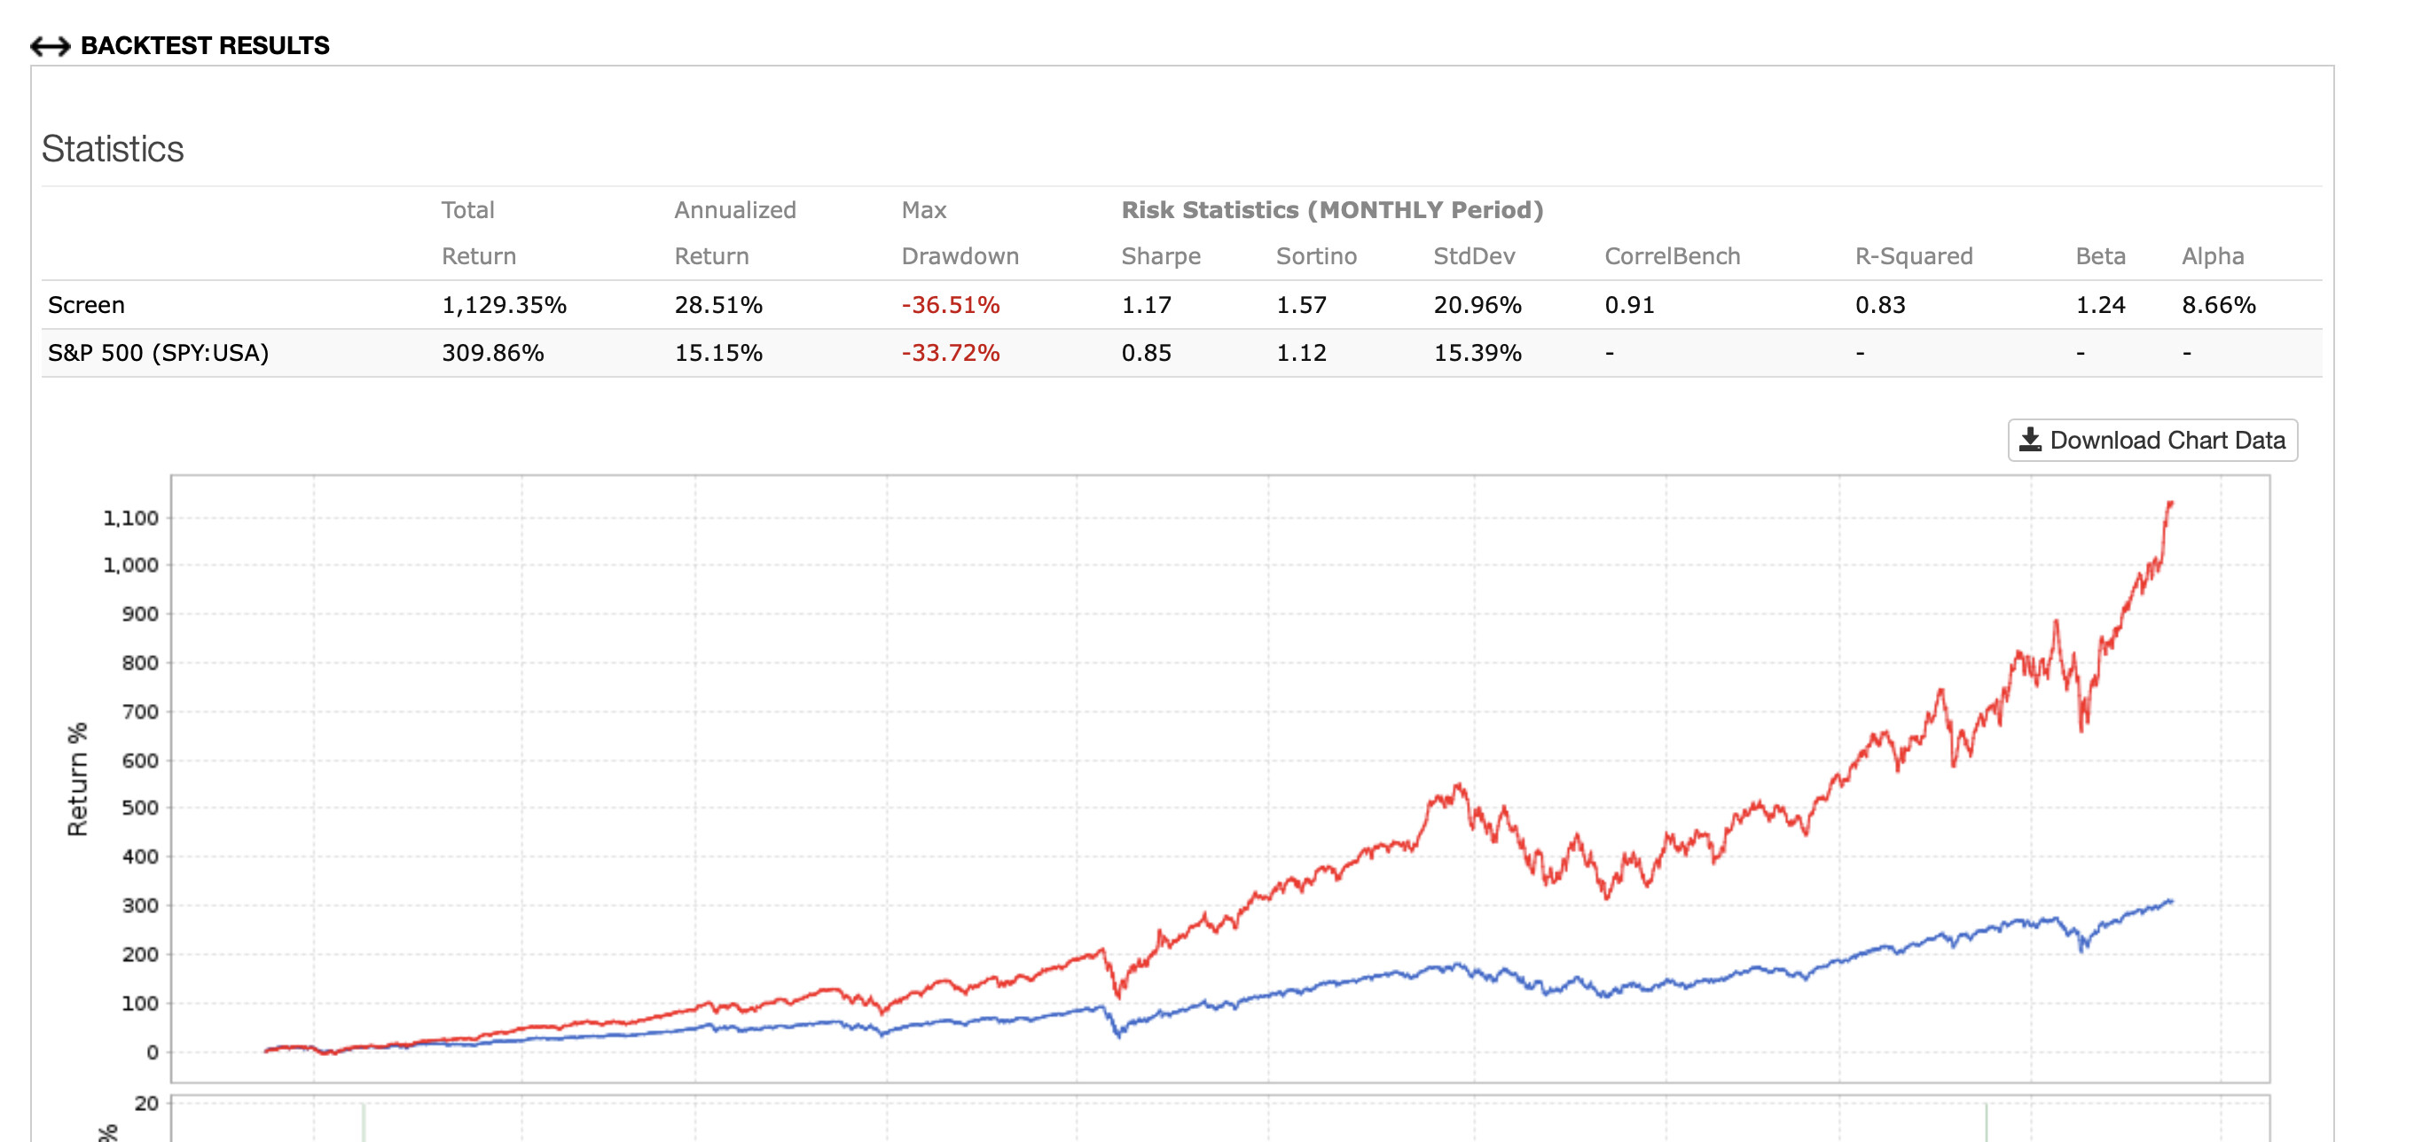Viewport: 2414px width, 1142px height.
Task: Click the Statistics section title
Action: tap(113, 149)
